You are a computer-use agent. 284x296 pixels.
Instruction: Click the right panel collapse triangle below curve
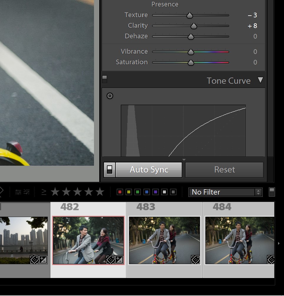click(184, 160)
